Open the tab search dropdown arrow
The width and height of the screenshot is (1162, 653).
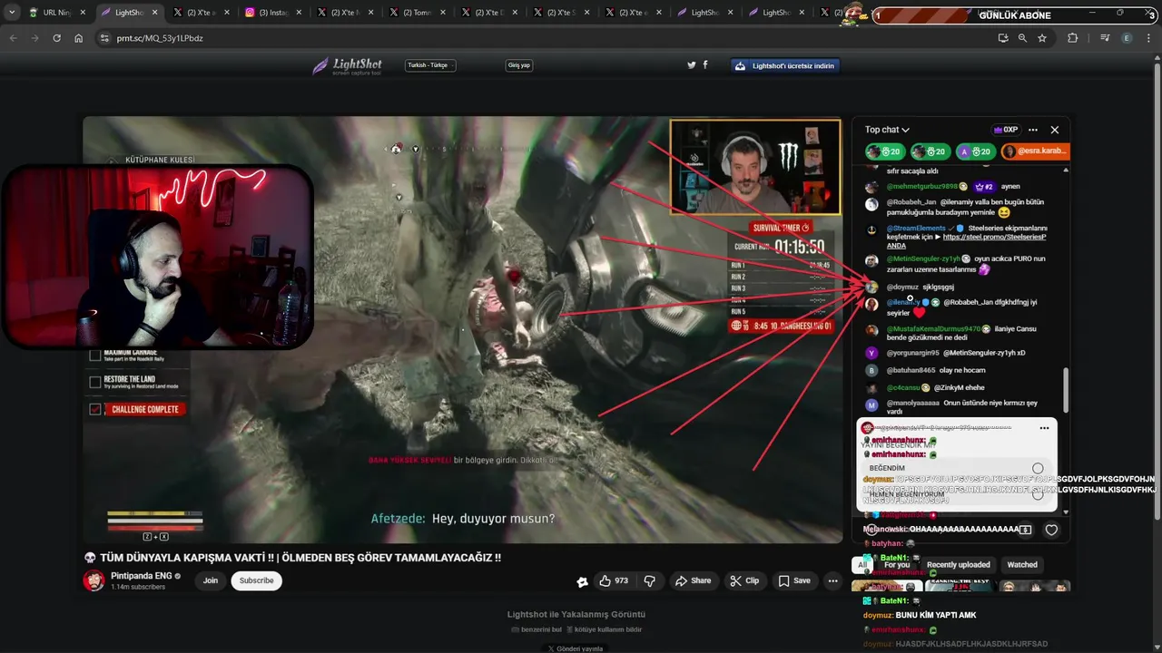pyautogui.click(x=12, y=13)
